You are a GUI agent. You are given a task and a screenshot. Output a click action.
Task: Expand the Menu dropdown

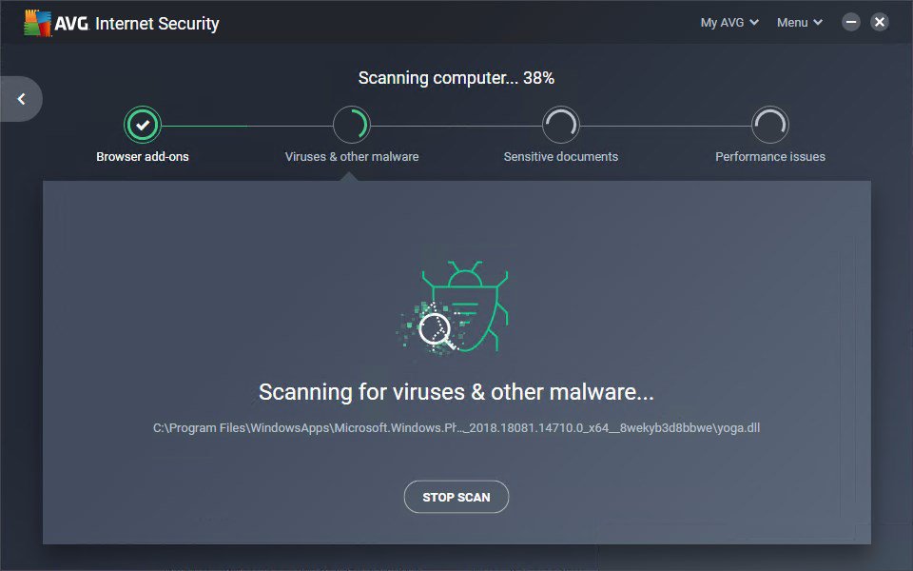800,23
